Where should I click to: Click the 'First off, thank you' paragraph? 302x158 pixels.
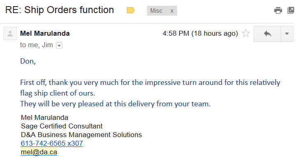pos(150,88)
